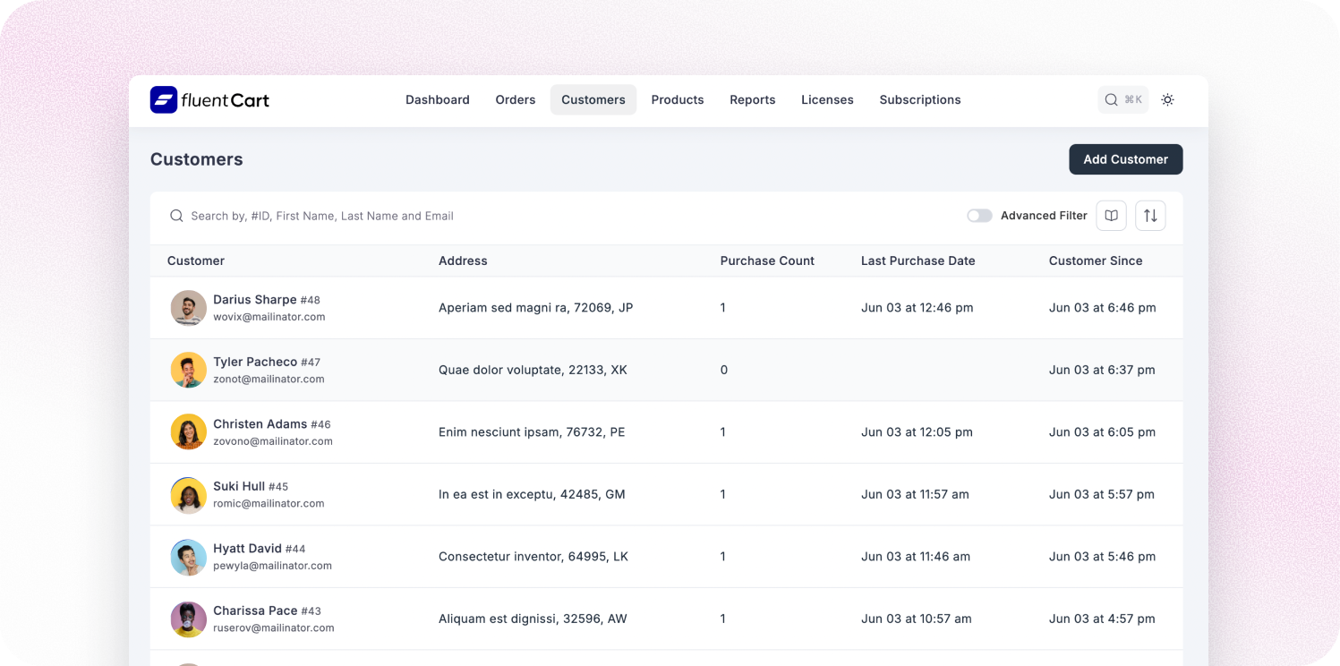Select the Customers tab
1340x666 pixels.
tap(593, 99)
